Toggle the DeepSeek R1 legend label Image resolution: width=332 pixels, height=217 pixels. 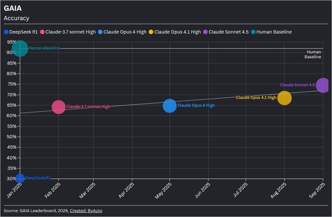23,32
